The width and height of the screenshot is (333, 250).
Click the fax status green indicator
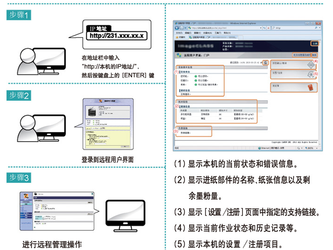point(196,84)
